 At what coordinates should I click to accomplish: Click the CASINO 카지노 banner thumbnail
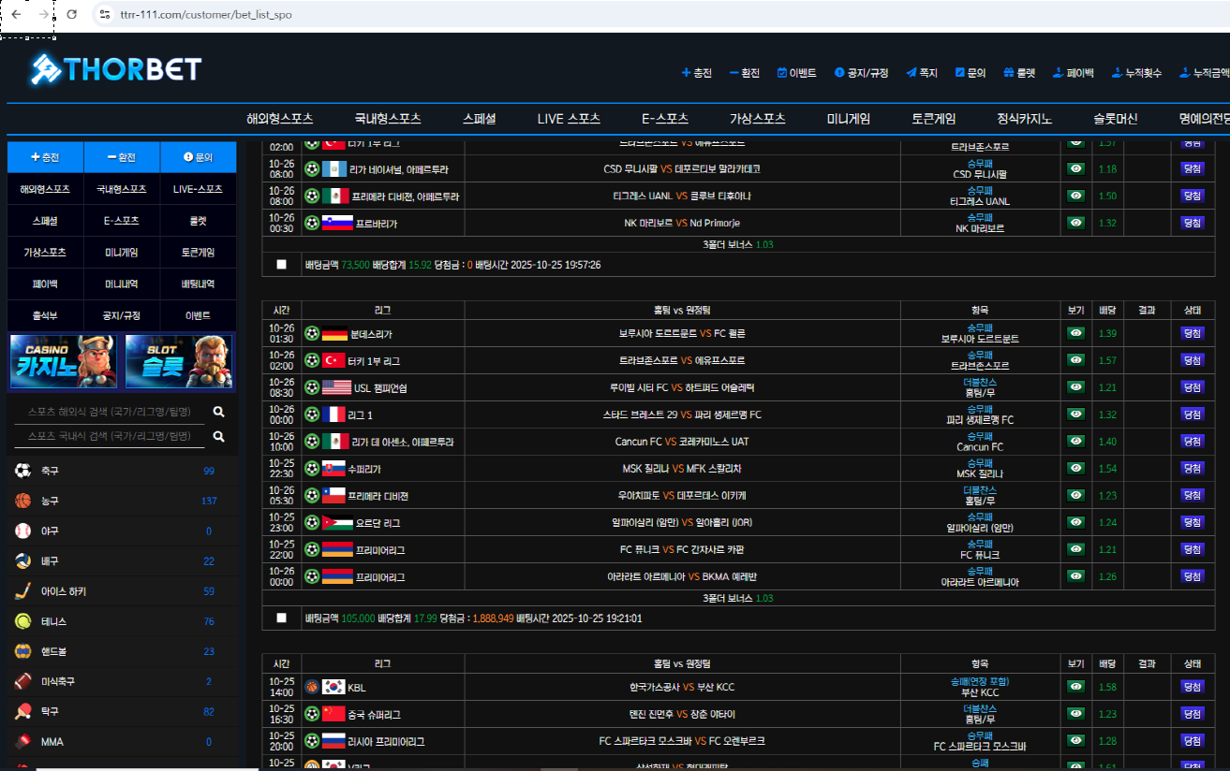tap(64, 361)
